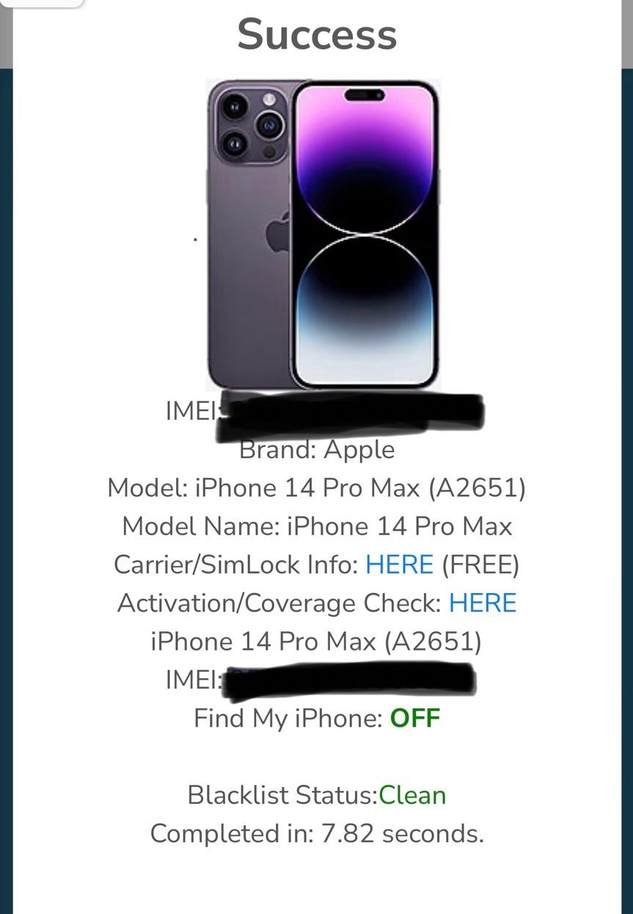Open the Activation/Coverage Check HERE link
The image size is (633, 914).
coord(483,603)
